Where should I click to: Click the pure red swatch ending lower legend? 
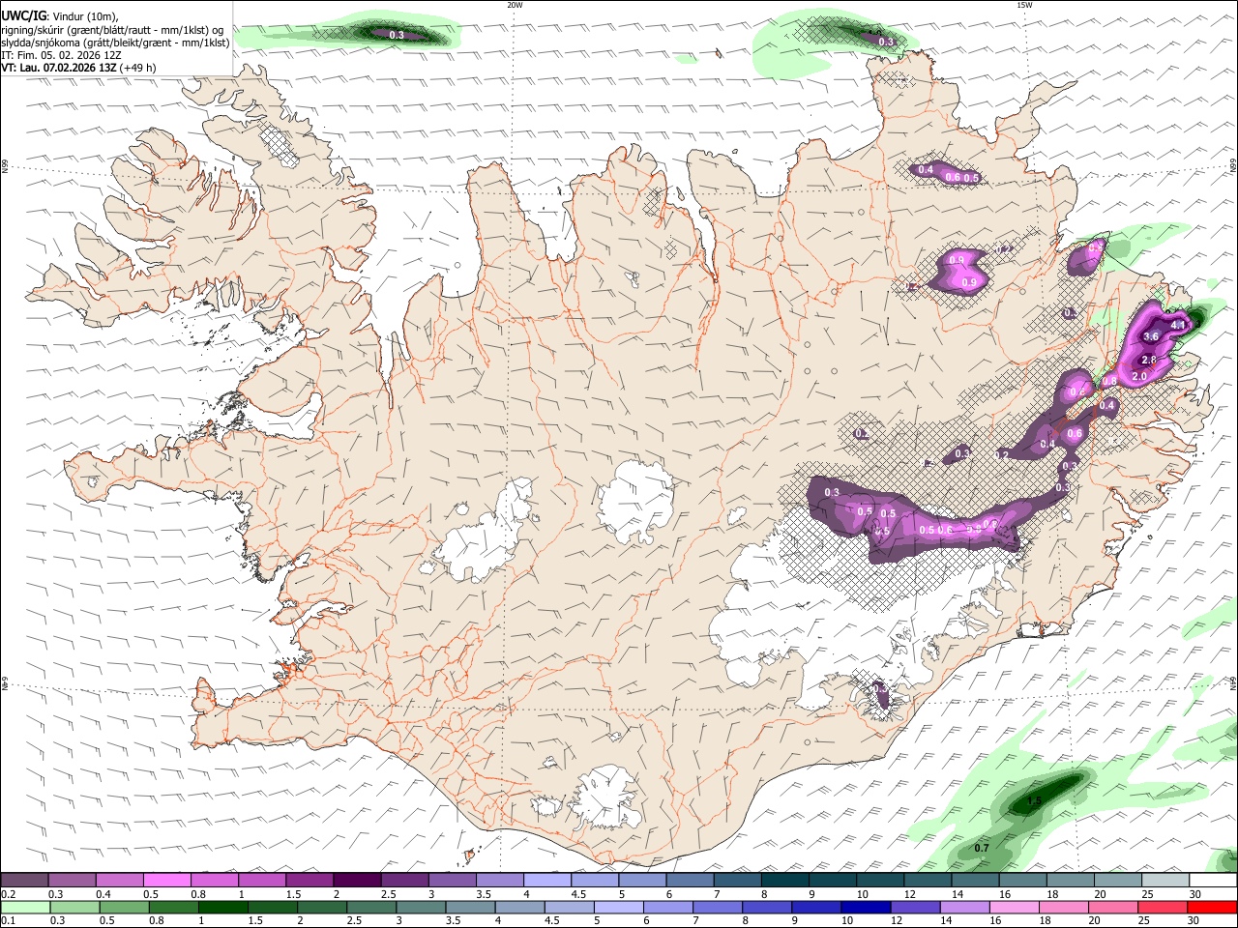(1212, 908)
